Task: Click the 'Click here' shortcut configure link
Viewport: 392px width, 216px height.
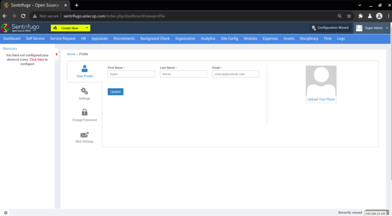Action: (x=37, y=59)
